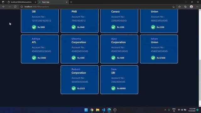Launch Google Chrome from the taskbar
The image size is (201, 113).
click(92, 110)
